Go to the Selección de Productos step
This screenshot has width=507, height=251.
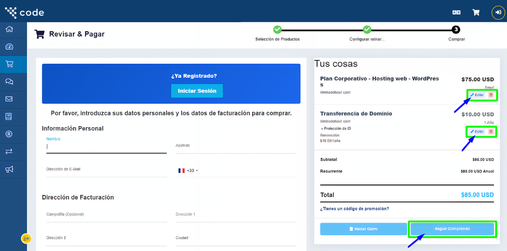click(277, 30)
